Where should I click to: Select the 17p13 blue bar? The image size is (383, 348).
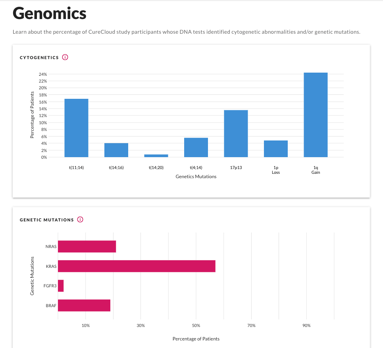tap(236, 134)
